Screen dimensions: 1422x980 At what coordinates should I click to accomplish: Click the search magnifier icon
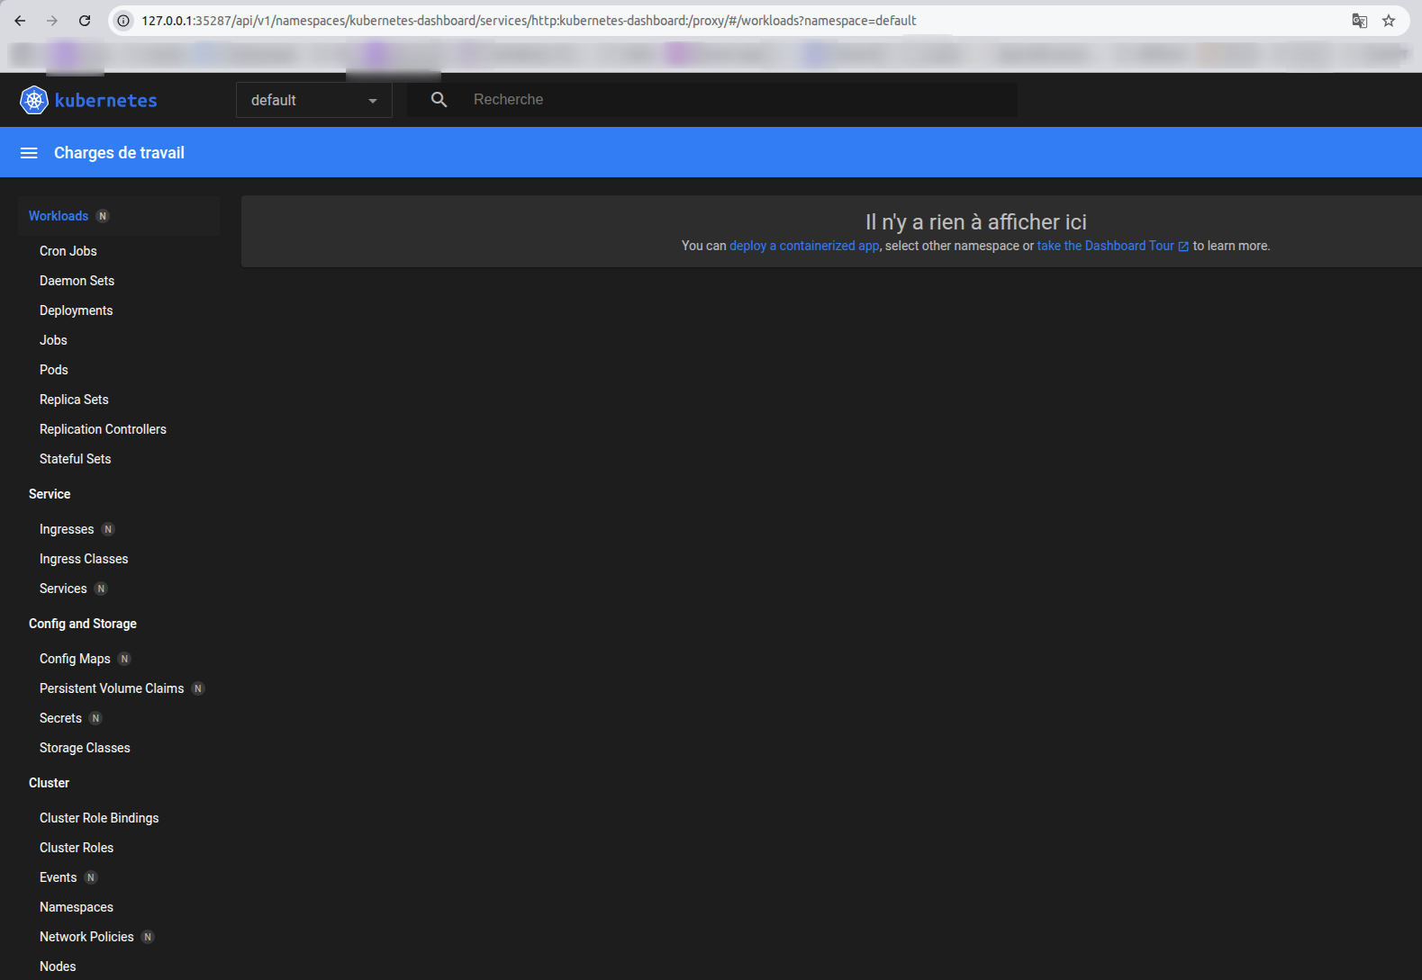[x=439, y=100]
